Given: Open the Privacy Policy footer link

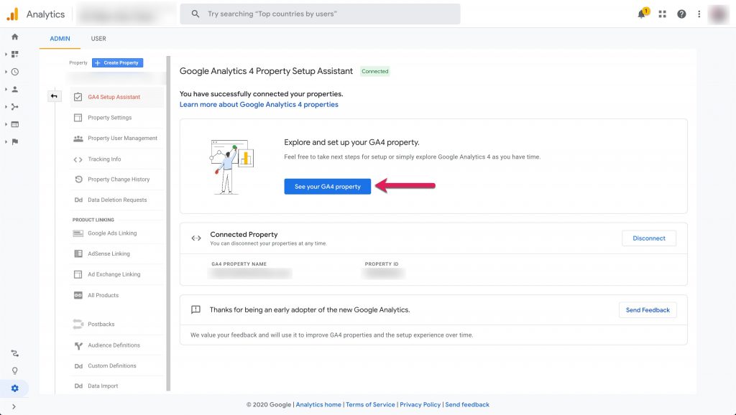Looking at the screenshot, I should (x=420, y=405).
